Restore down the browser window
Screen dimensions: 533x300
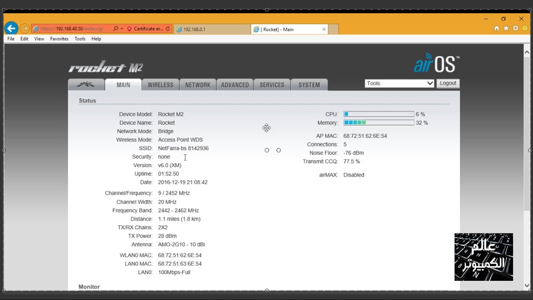(x=503, y=19)
